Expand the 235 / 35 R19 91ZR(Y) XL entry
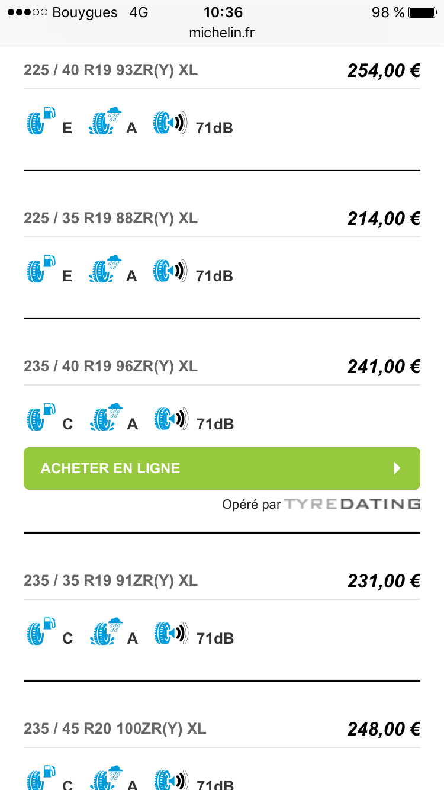444x790 pixels. click(111, 581)
